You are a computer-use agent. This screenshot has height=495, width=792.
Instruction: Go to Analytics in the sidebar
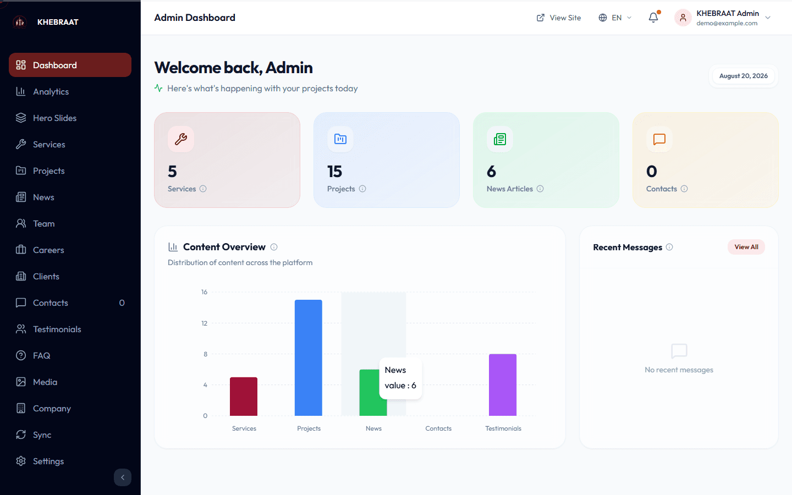70,91
